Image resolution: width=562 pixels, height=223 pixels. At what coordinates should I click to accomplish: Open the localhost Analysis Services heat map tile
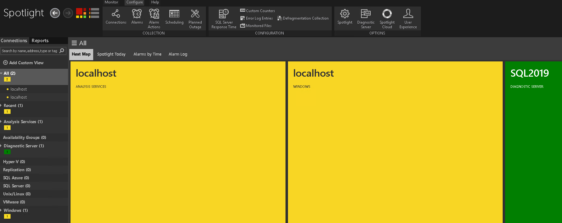[x=178, y=142]
